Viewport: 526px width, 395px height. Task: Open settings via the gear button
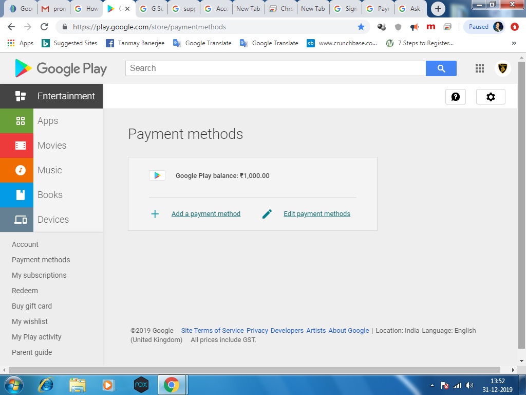pyautogui.click(x=491, y=97)
